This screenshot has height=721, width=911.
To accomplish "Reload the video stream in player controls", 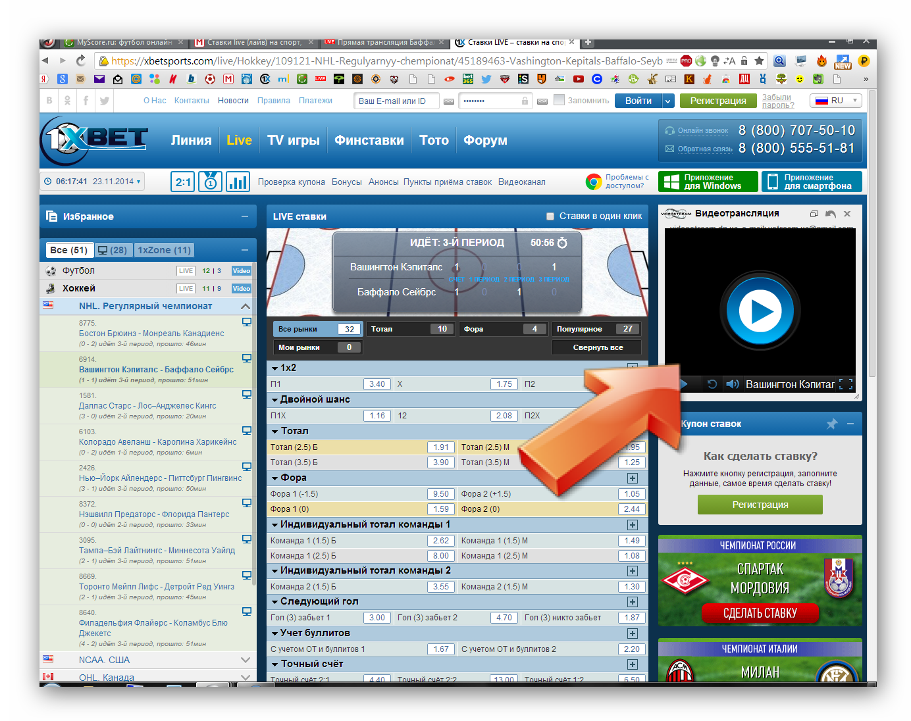I will (x=712, y=384).
